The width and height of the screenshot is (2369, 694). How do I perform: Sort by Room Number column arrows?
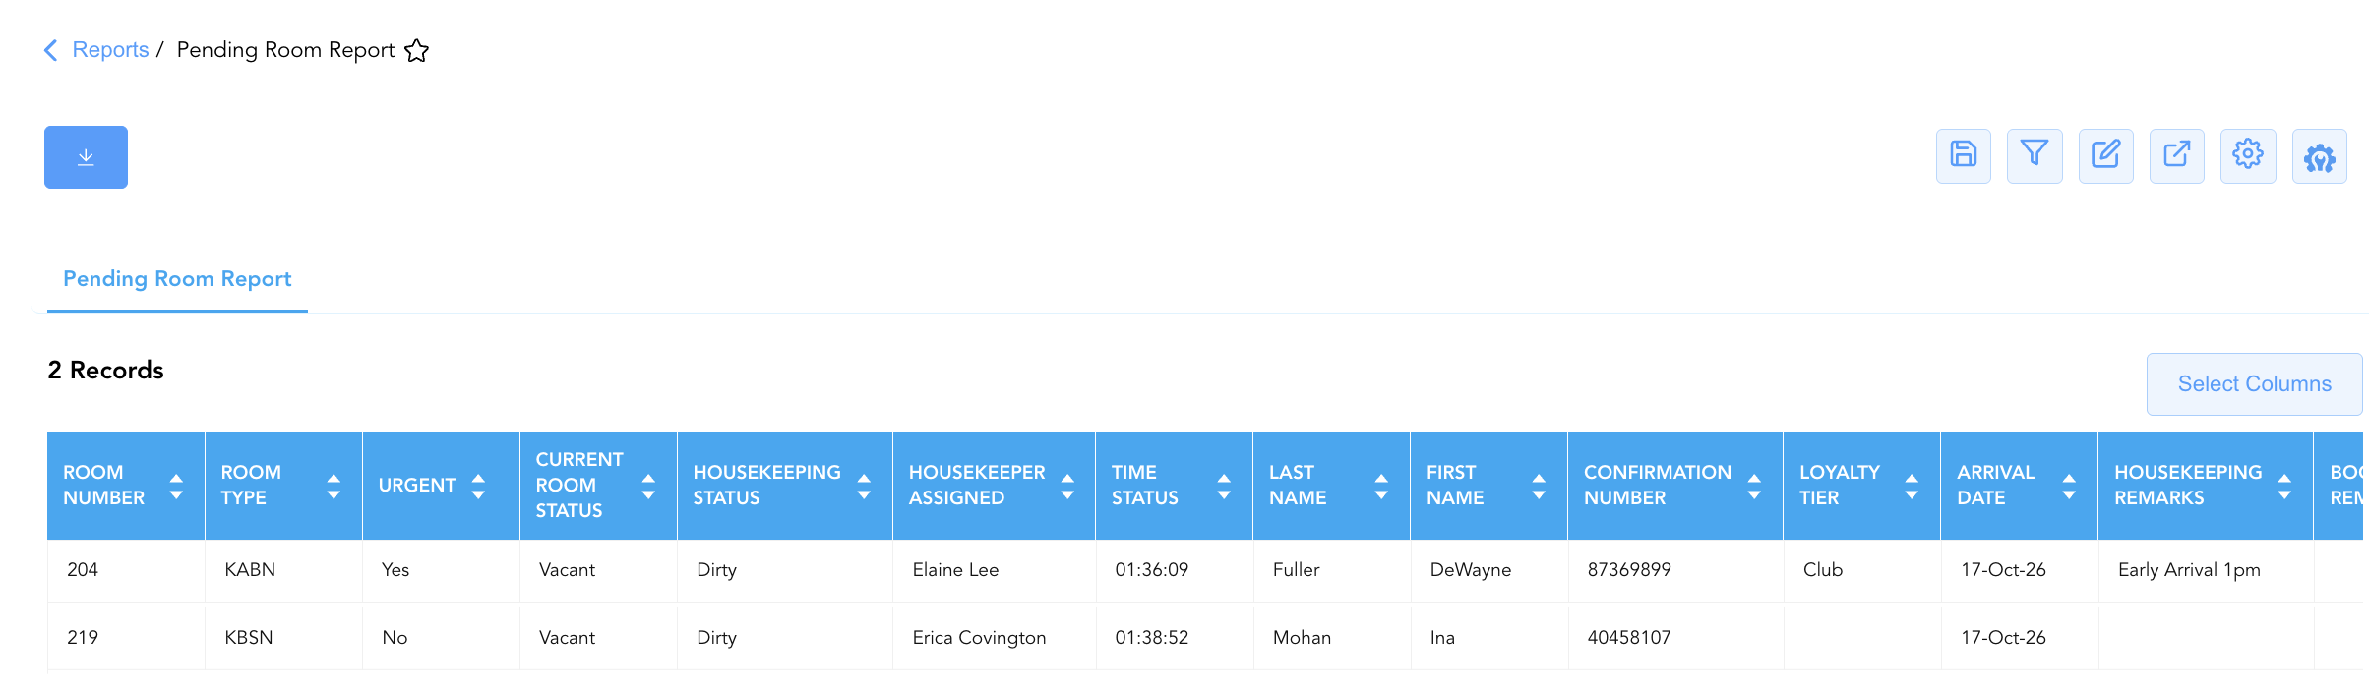(x=176, y=486)
